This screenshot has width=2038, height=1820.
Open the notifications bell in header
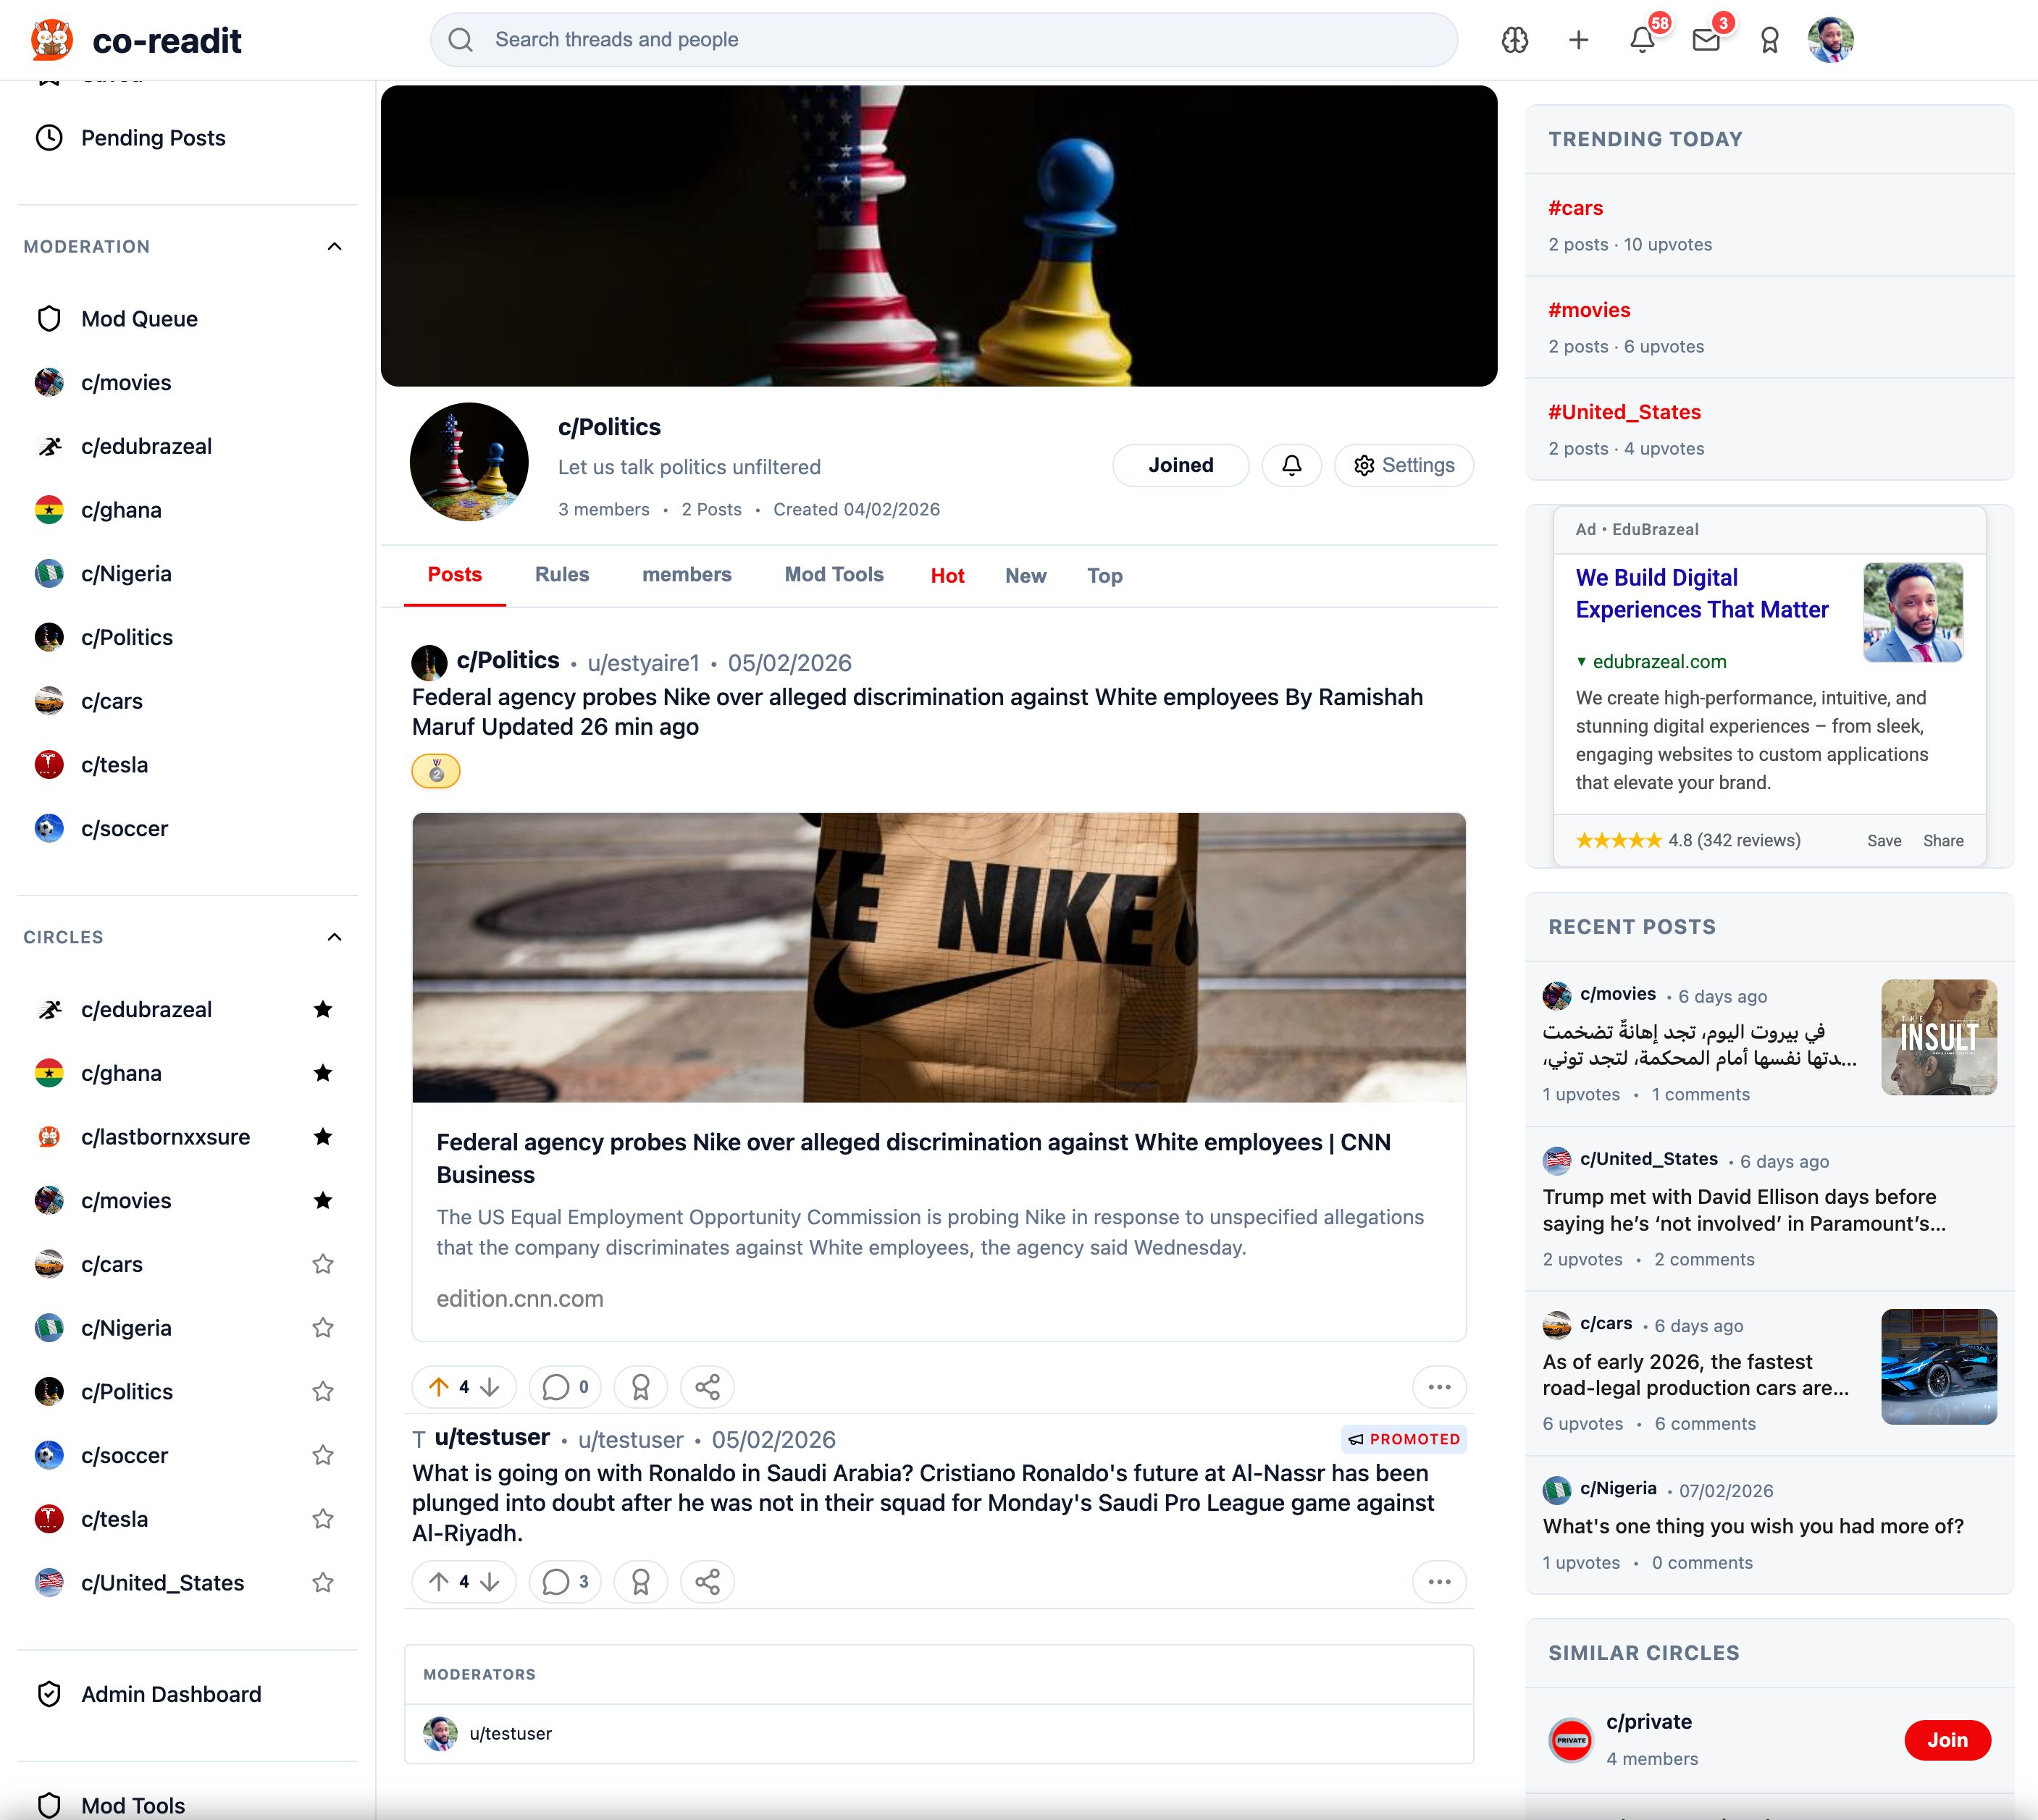1641,40
